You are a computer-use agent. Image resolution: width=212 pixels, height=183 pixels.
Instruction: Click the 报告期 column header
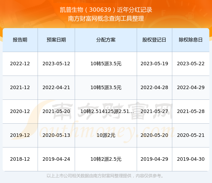tap(20, 40)
